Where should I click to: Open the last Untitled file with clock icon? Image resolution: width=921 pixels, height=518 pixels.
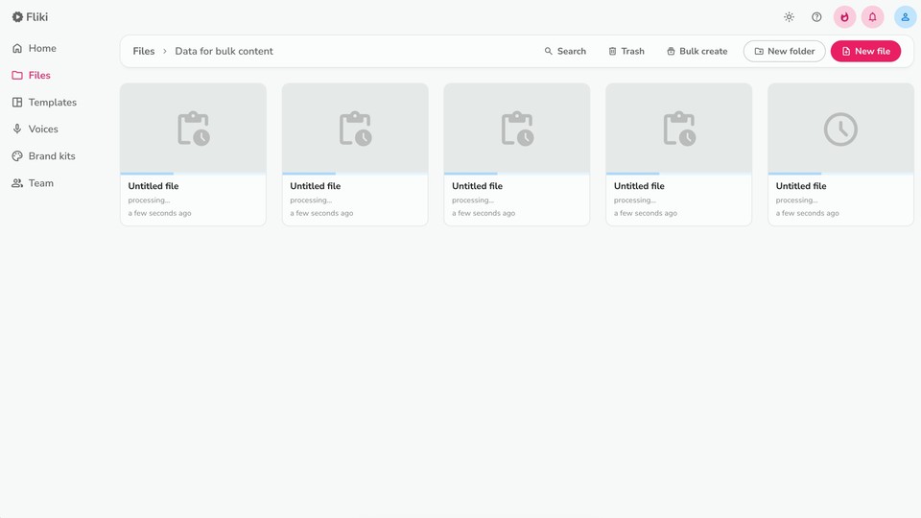click(840, 129)
